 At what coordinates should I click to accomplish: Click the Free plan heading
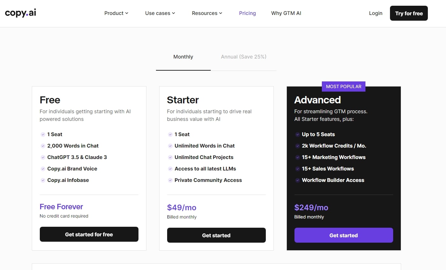(50, 100)
